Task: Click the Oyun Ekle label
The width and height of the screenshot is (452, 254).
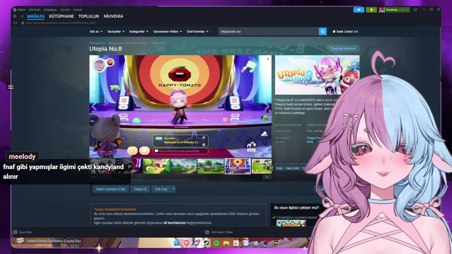Action: tap(25, 232)
